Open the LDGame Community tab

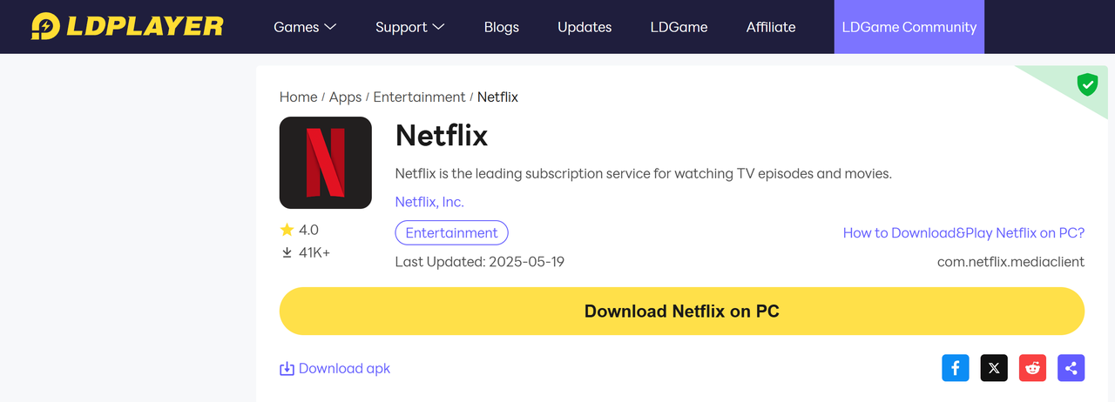pyautogui.click(x=909, y=27)
